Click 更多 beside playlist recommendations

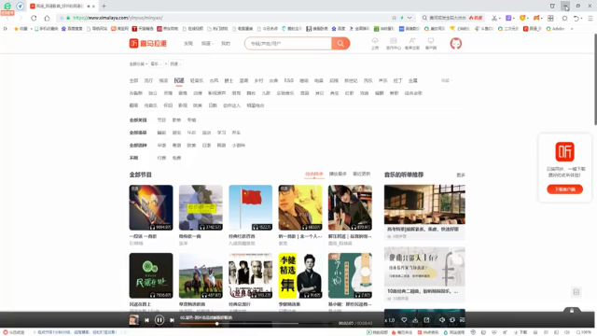(x=461, y=175)
